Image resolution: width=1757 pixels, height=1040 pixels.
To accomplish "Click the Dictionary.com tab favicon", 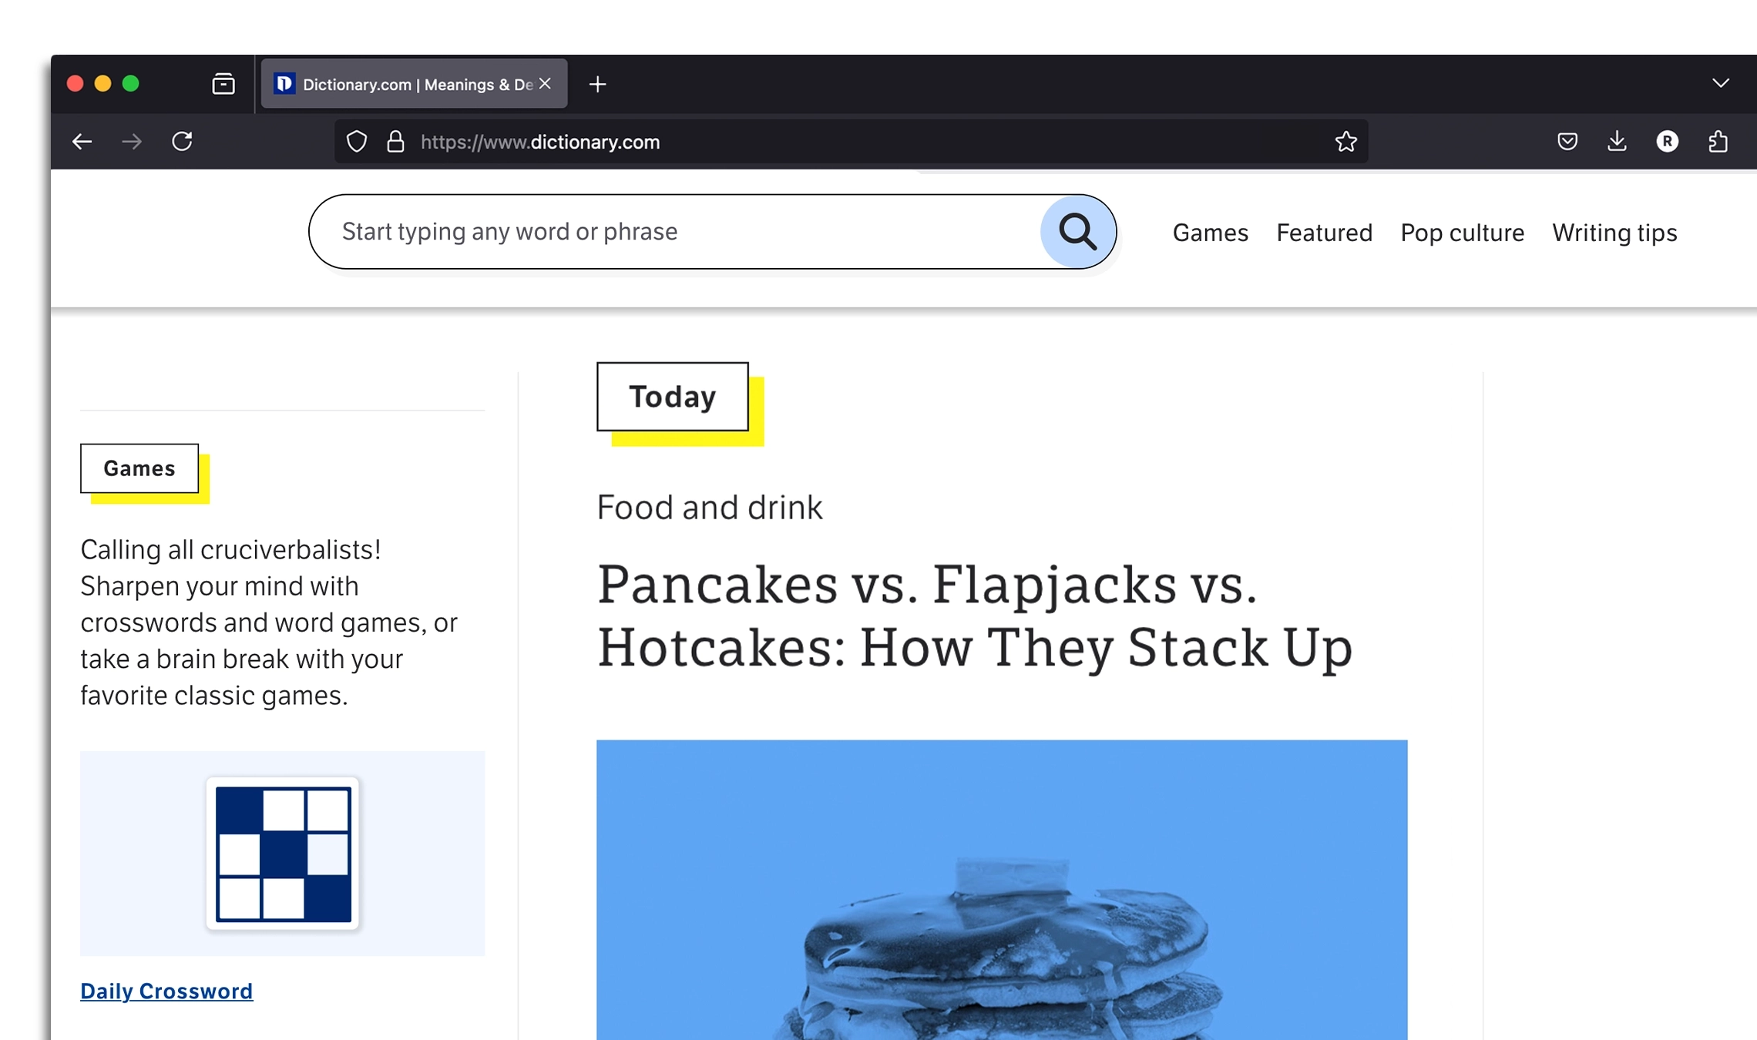I will pyautogui.click(x=284, y=83).
